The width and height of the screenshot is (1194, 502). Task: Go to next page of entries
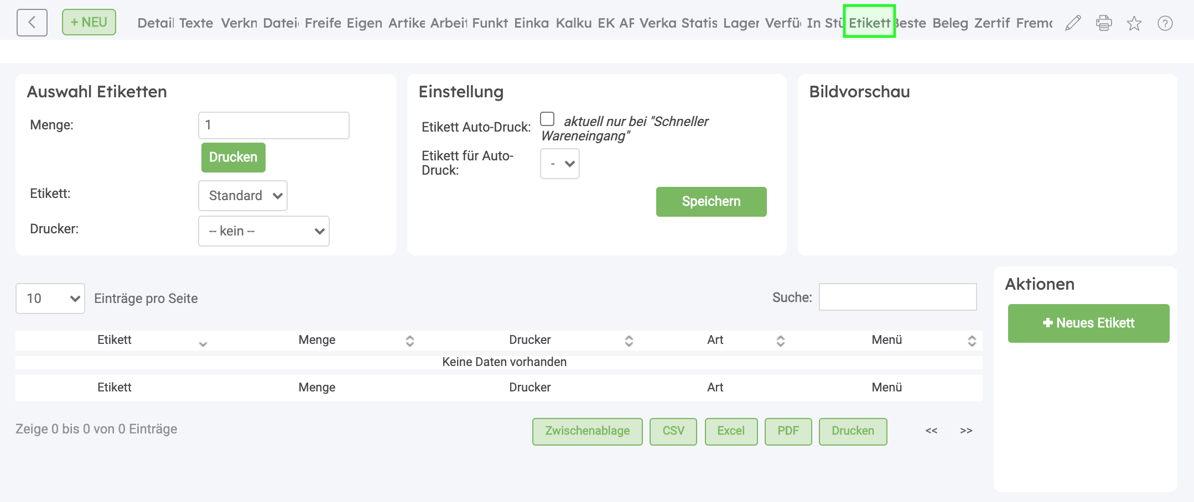[x=966, y=431]
